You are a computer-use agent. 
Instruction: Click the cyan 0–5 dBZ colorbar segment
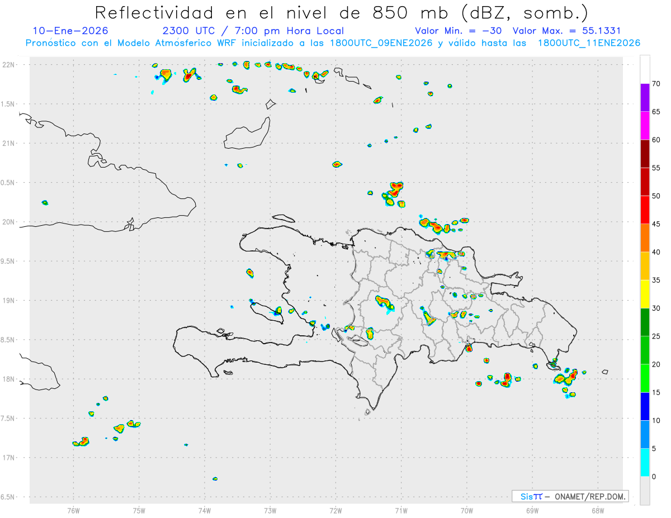click(645, 463)
